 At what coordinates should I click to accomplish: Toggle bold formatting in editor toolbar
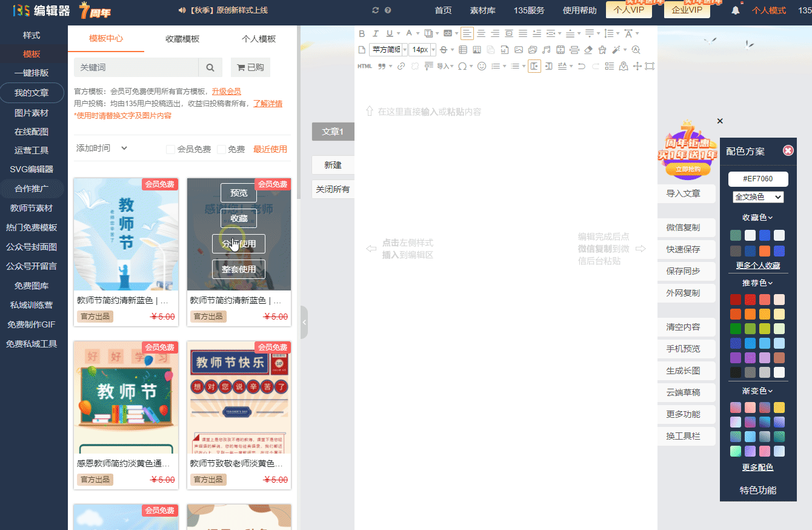(x=362, y=33)
